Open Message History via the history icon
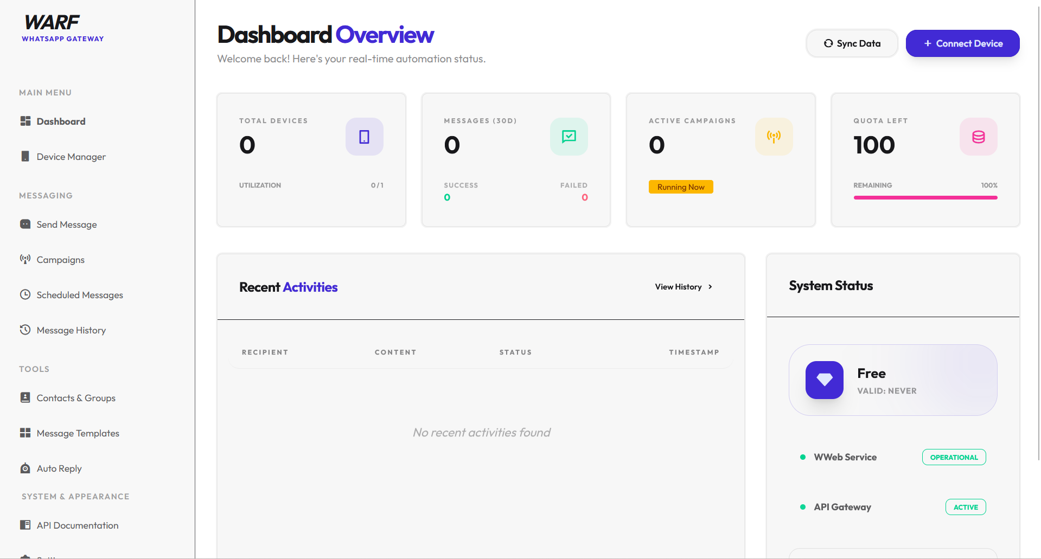 point(25,330)
